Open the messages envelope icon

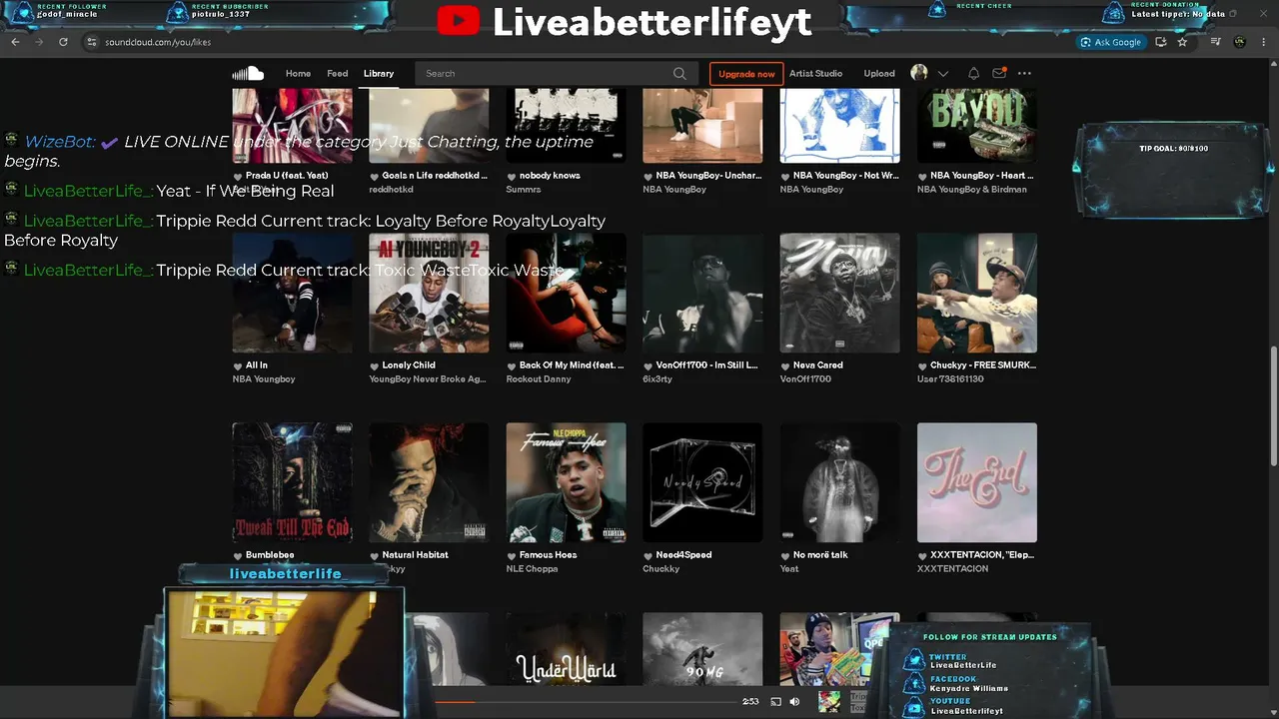click(x=999, y=73)
